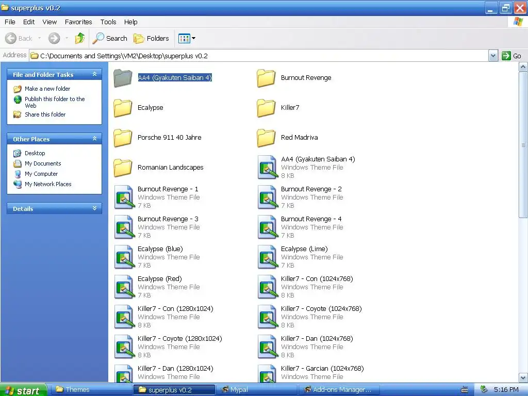Select Burnout Revenge - 1 theme file icon
Viewport: 528px width, 396px height.
(124, 197)
